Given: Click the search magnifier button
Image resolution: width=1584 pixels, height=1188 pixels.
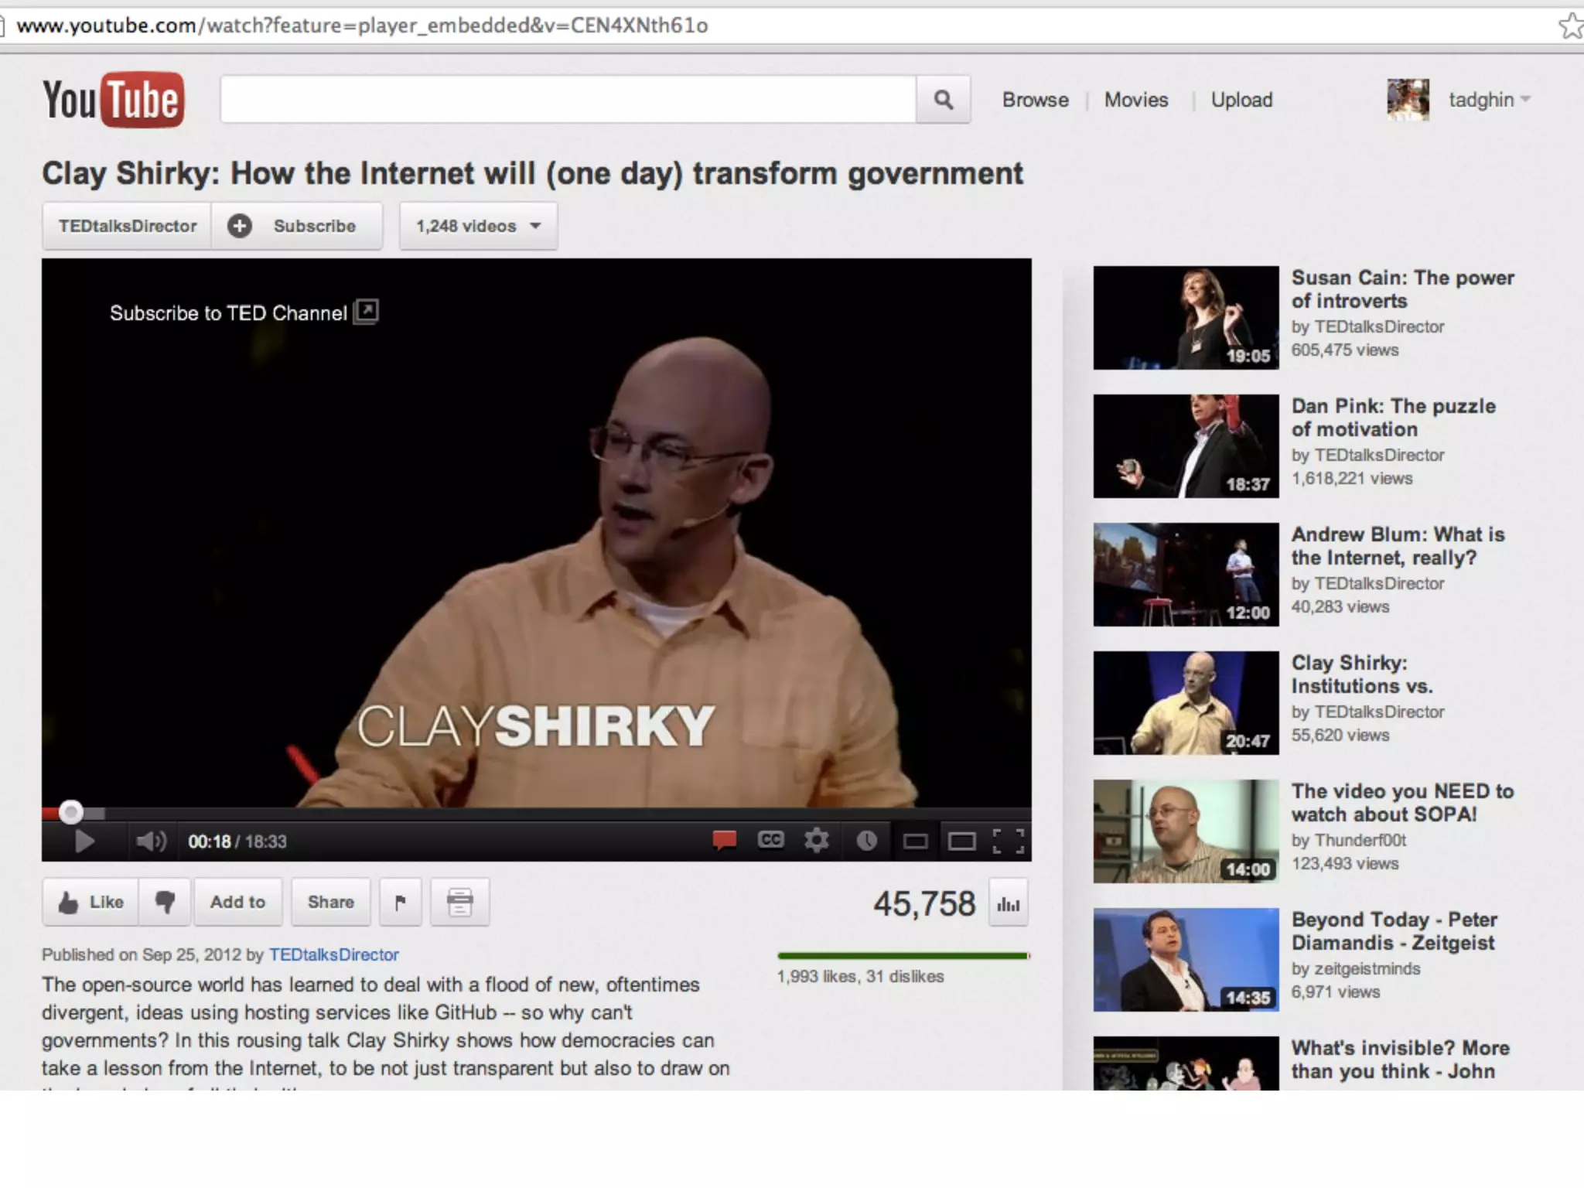Looking at the screenshot, I should pos(943,100).
